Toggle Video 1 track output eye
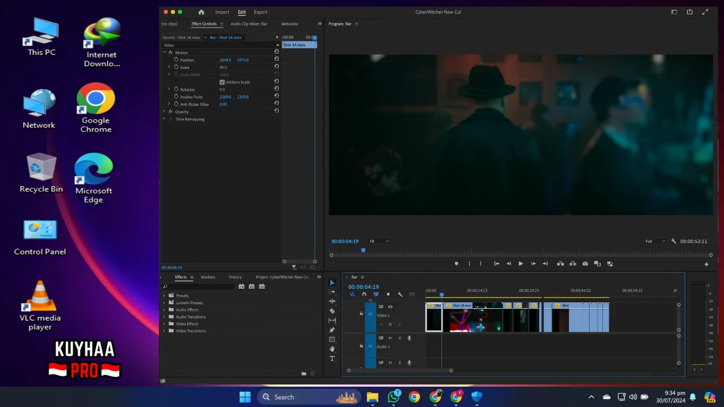This screenshot has width=724, height=407. [390, 307]
